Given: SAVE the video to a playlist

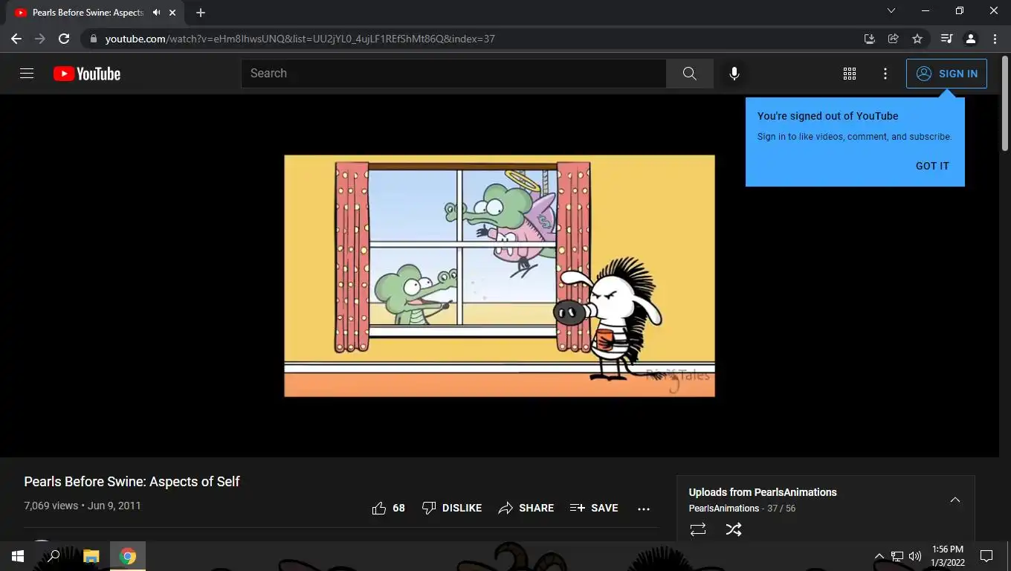Looking at the screenshot, I should click(594, 508).
